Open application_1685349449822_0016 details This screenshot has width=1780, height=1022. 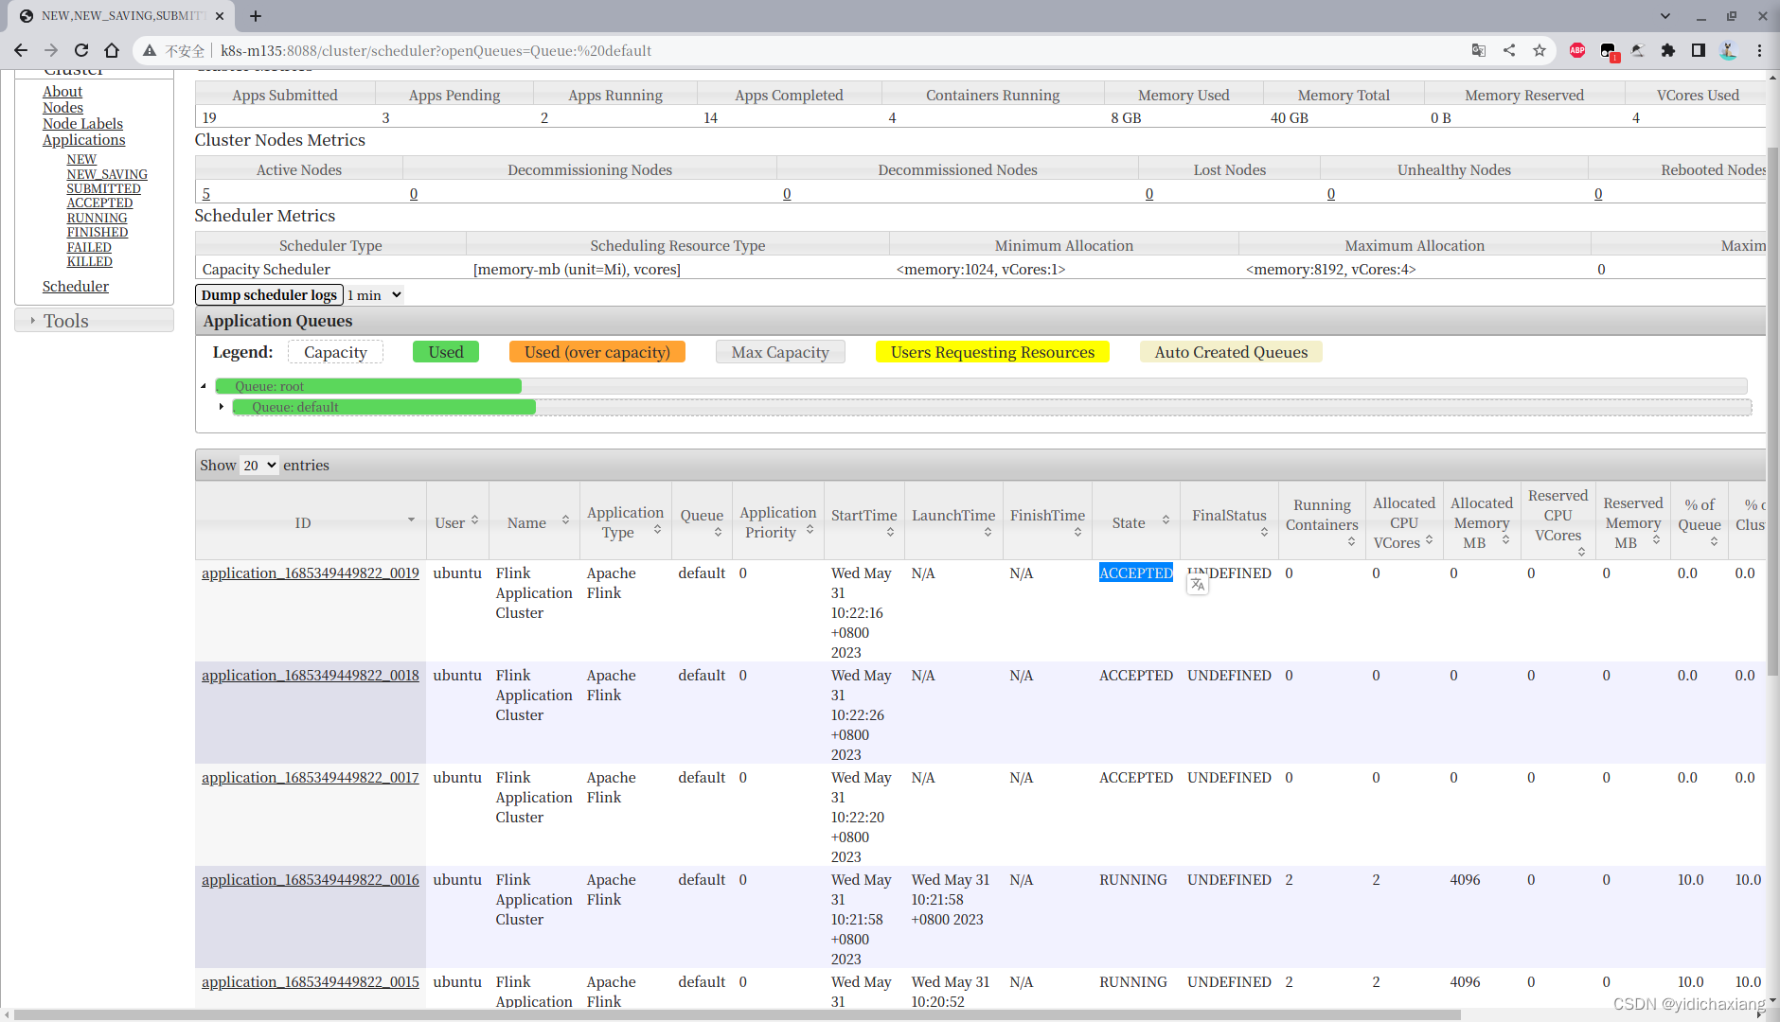[x=311, y=880]
